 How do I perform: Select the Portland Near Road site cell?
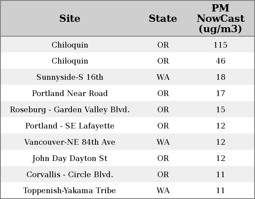[70, 93]
